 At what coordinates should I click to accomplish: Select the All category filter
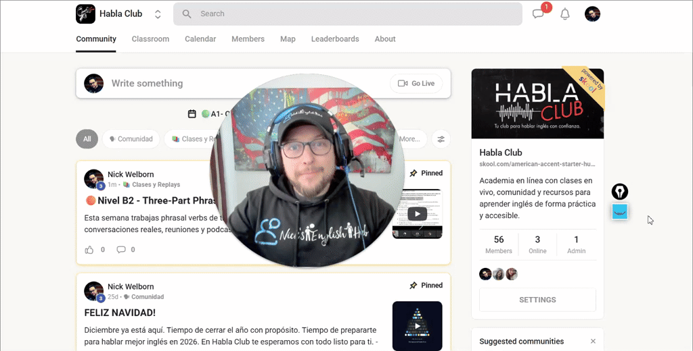click(87, 139)
